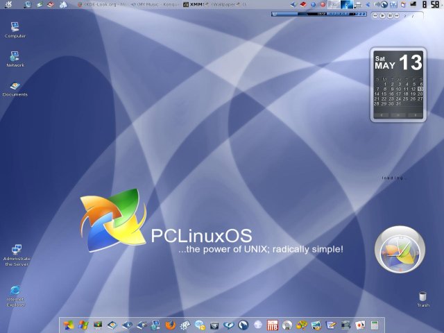
Task: Click the PCLinuxOS logo icon in dock
Action: tap(69, 325)
